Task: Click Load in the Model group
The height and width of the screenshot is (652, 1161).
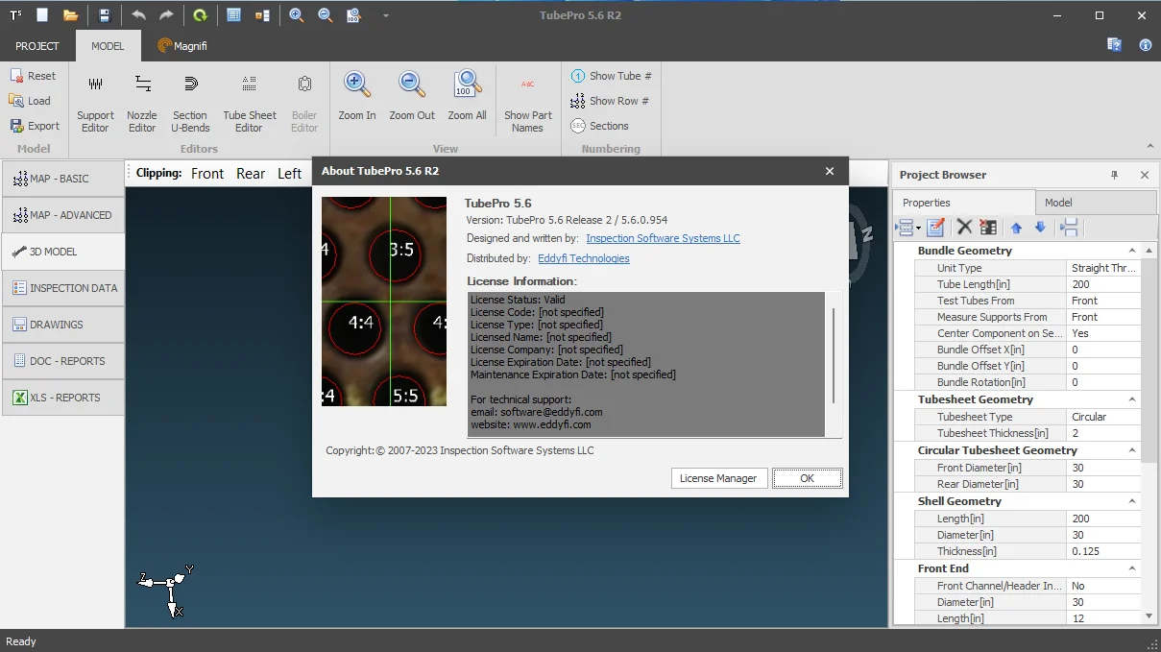Action: (30, 101)
